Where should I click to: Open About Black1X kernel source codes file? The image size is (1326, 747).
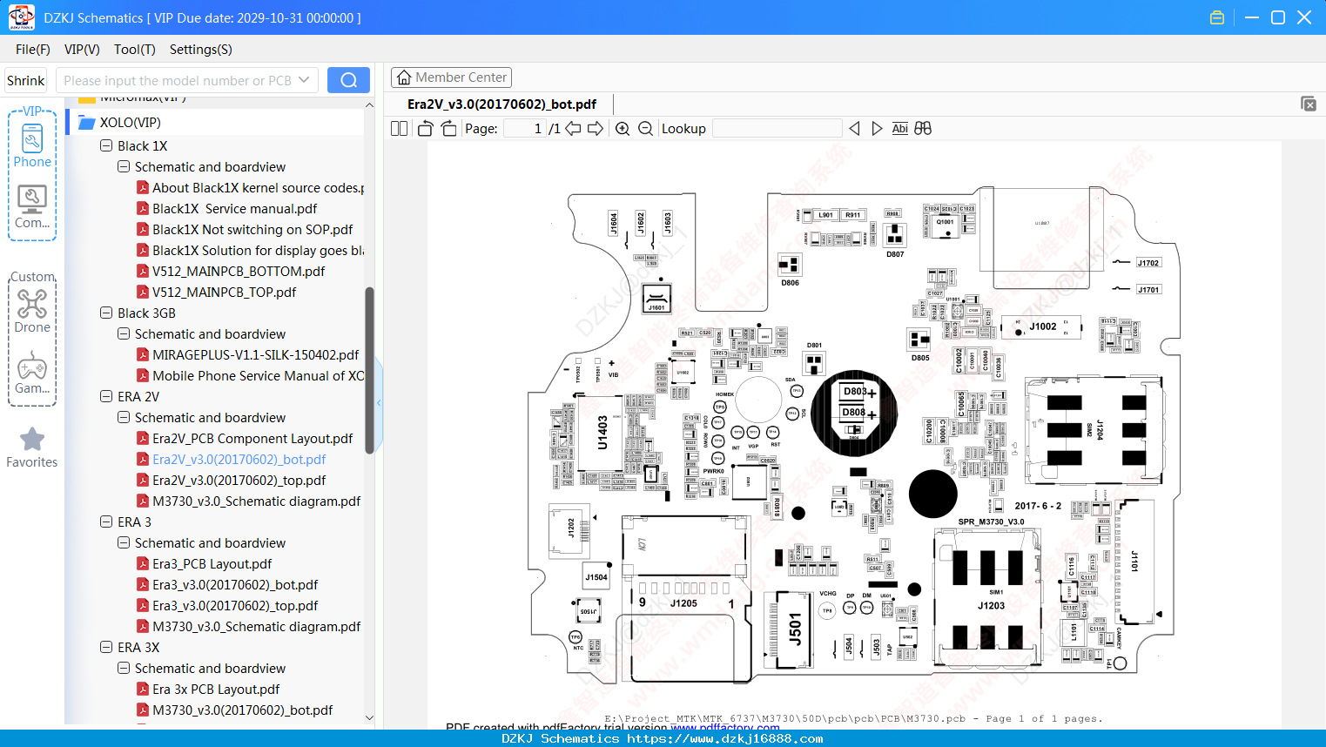pos(258,188)
